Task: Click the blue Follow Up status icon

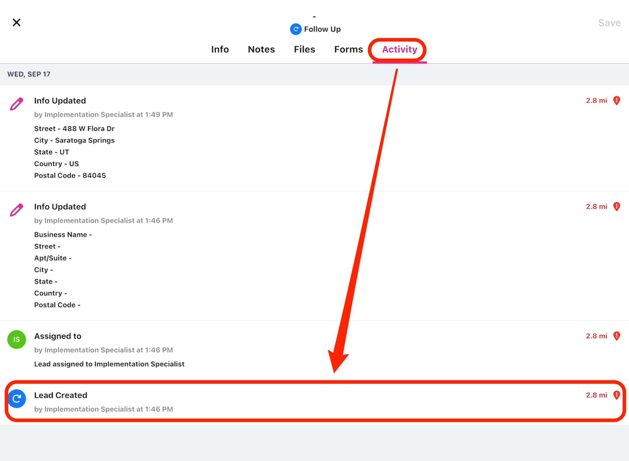Action: (x=296, y=29)
